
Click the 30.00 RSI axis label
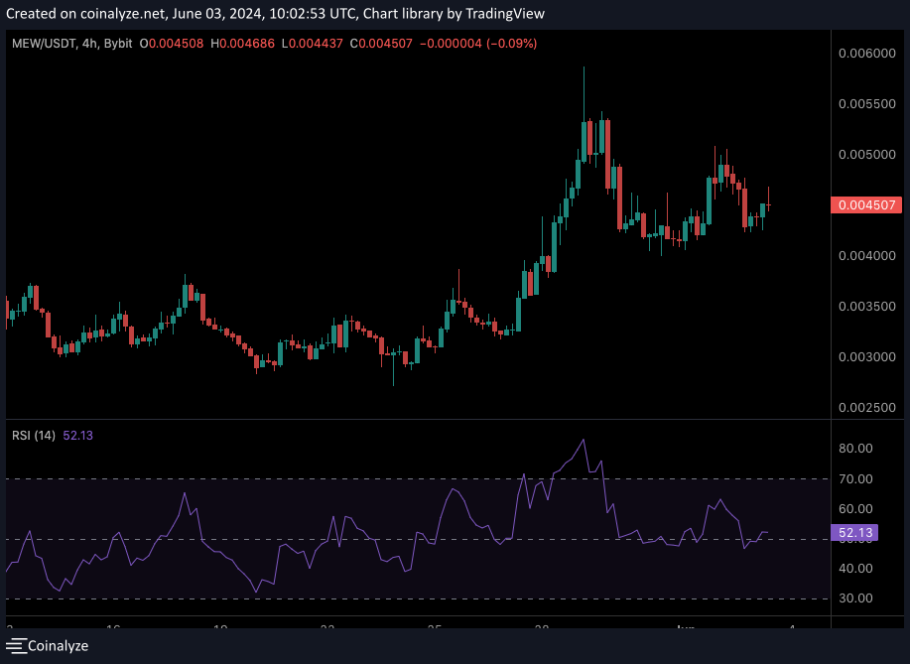pos(854,598)
